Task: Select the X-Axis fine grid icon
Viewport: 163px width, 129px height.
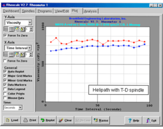Action: 6,54
